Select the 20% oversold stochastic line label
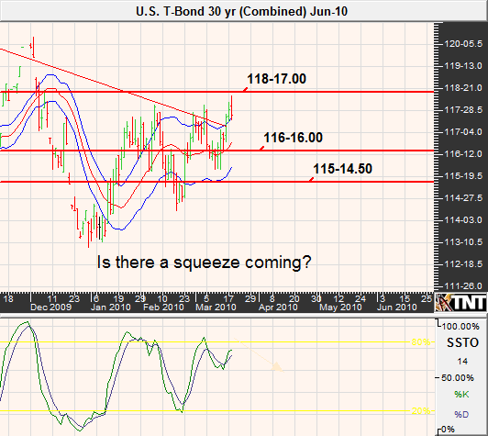This screenshot has width=488, height=436. [421, 411]
